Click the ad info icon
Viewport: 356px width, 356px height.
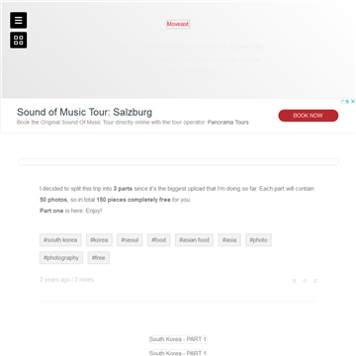pos(345,102)
